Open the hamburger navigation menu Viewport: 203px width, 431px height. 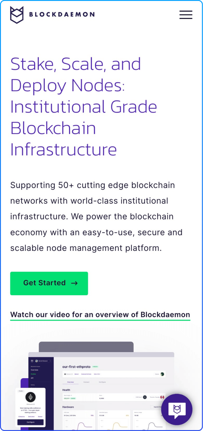pyautogui.click(x=186, y=15)
